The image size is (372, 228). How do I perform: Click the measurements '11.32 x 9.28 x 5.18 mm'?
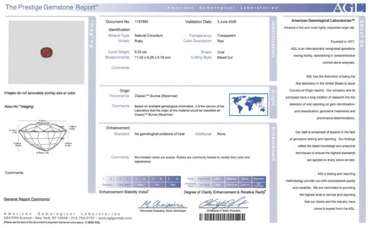(152, 57)
